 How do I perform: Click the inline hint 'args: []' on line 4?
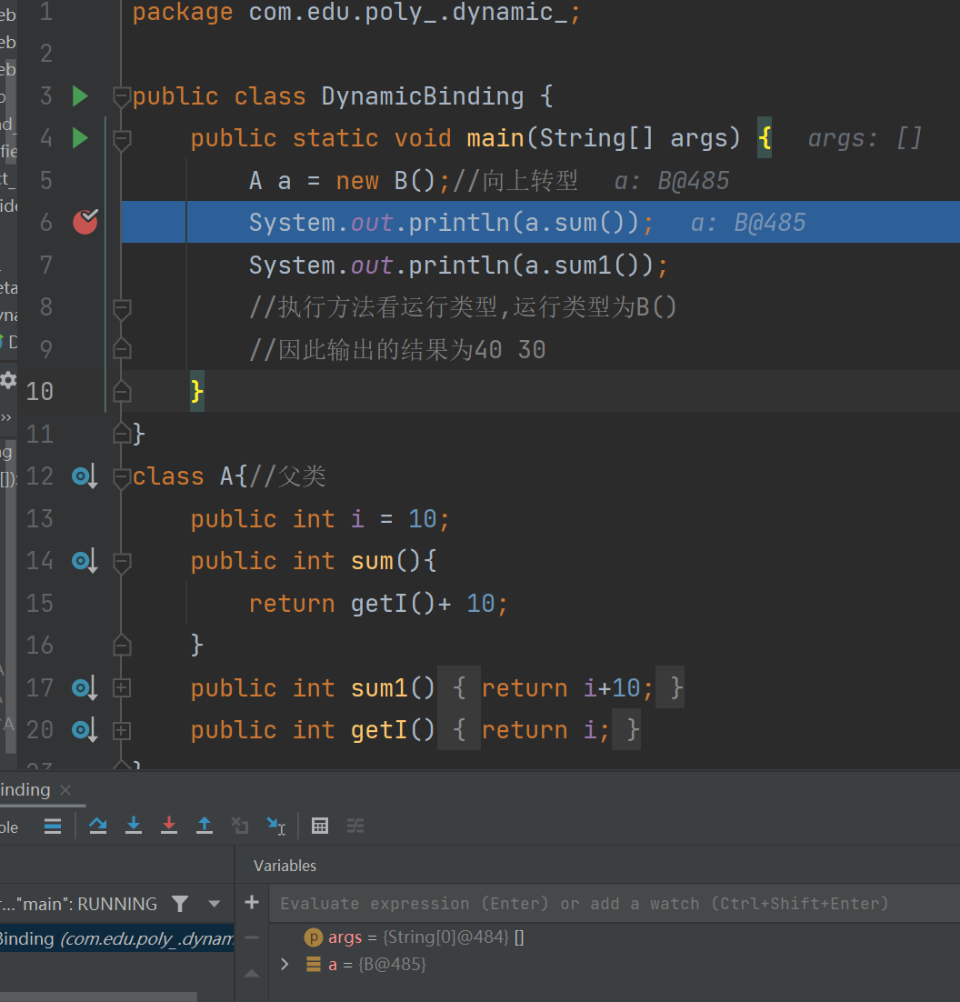[865, 138]
